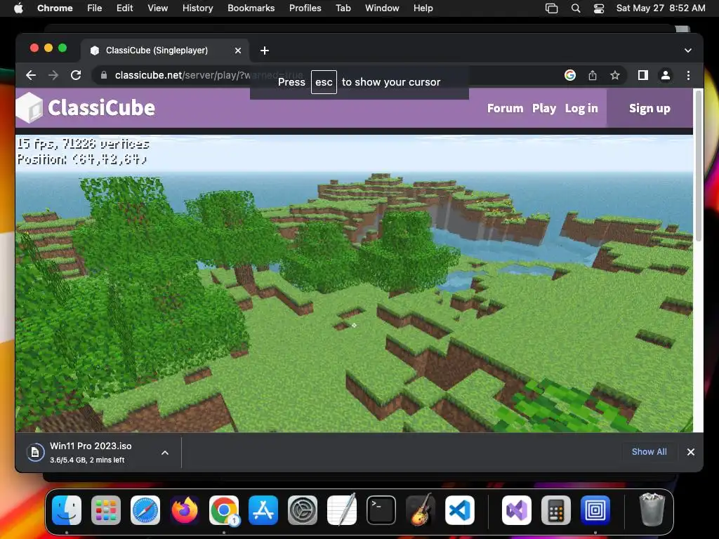The width and height of the screenshot is (719, 539).
Task: Open the Chrome profile menu
Action: coord(666,75)
